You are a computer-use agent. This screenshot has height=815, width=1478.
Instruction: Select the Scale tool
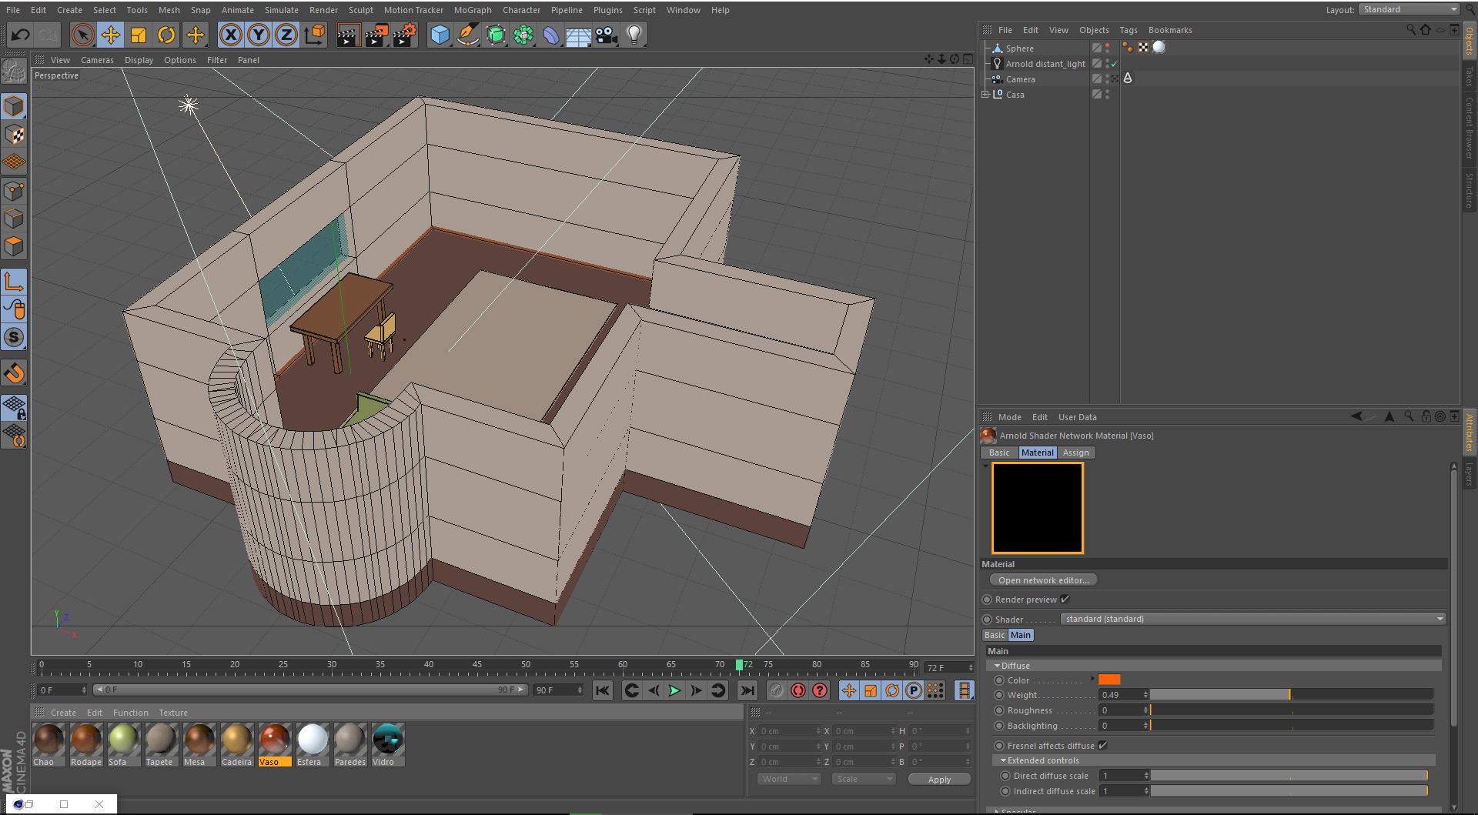click(x=139, y=35)
